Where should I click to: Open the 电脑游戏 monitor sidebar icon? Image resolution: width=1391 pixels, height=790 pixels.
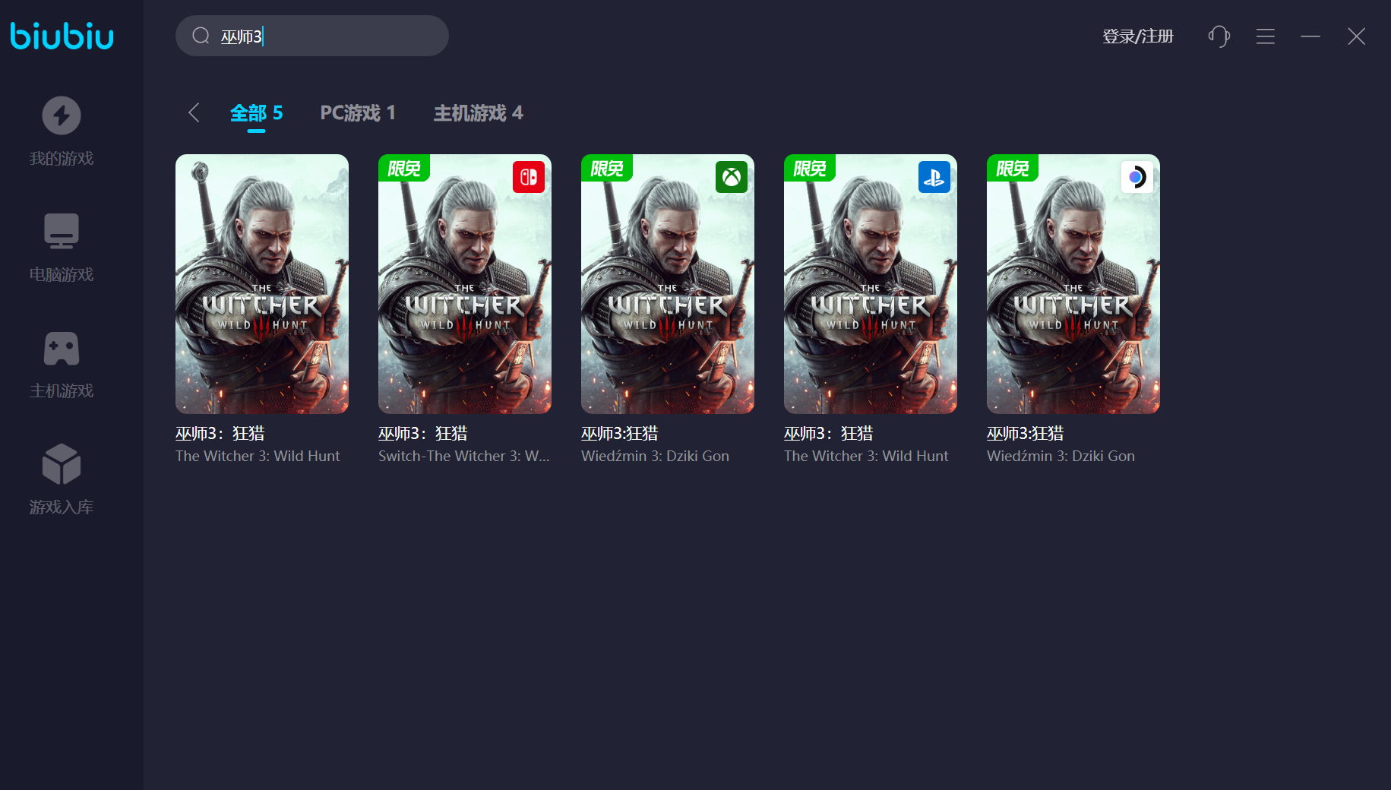click(x=62, y=232)
